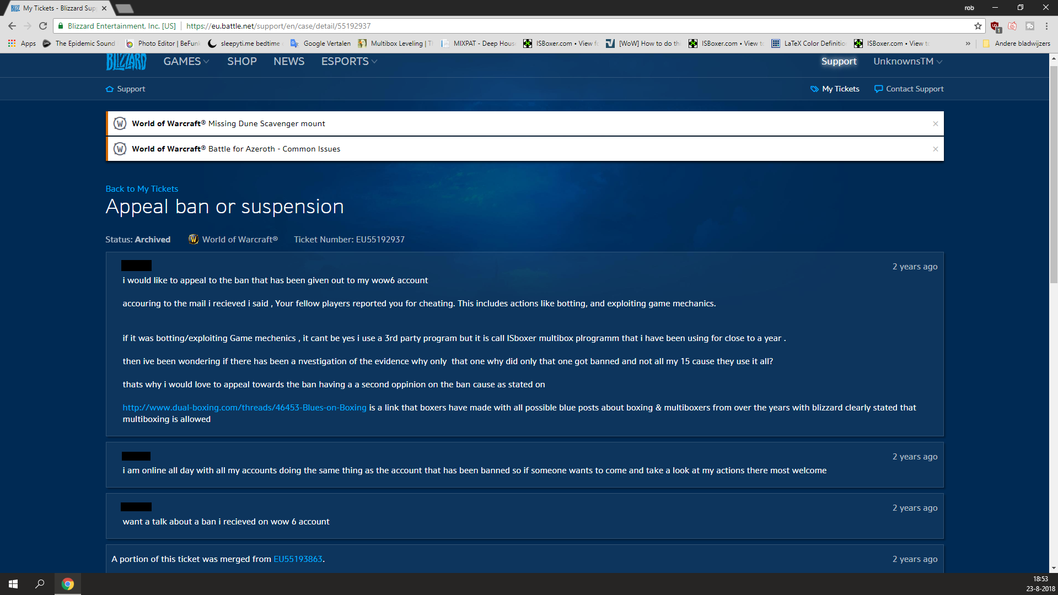The width and height of the screenshot is (1058, 595).
Task: Open Photo Editor BeFunky bookmark
Action: coord(163,44)
